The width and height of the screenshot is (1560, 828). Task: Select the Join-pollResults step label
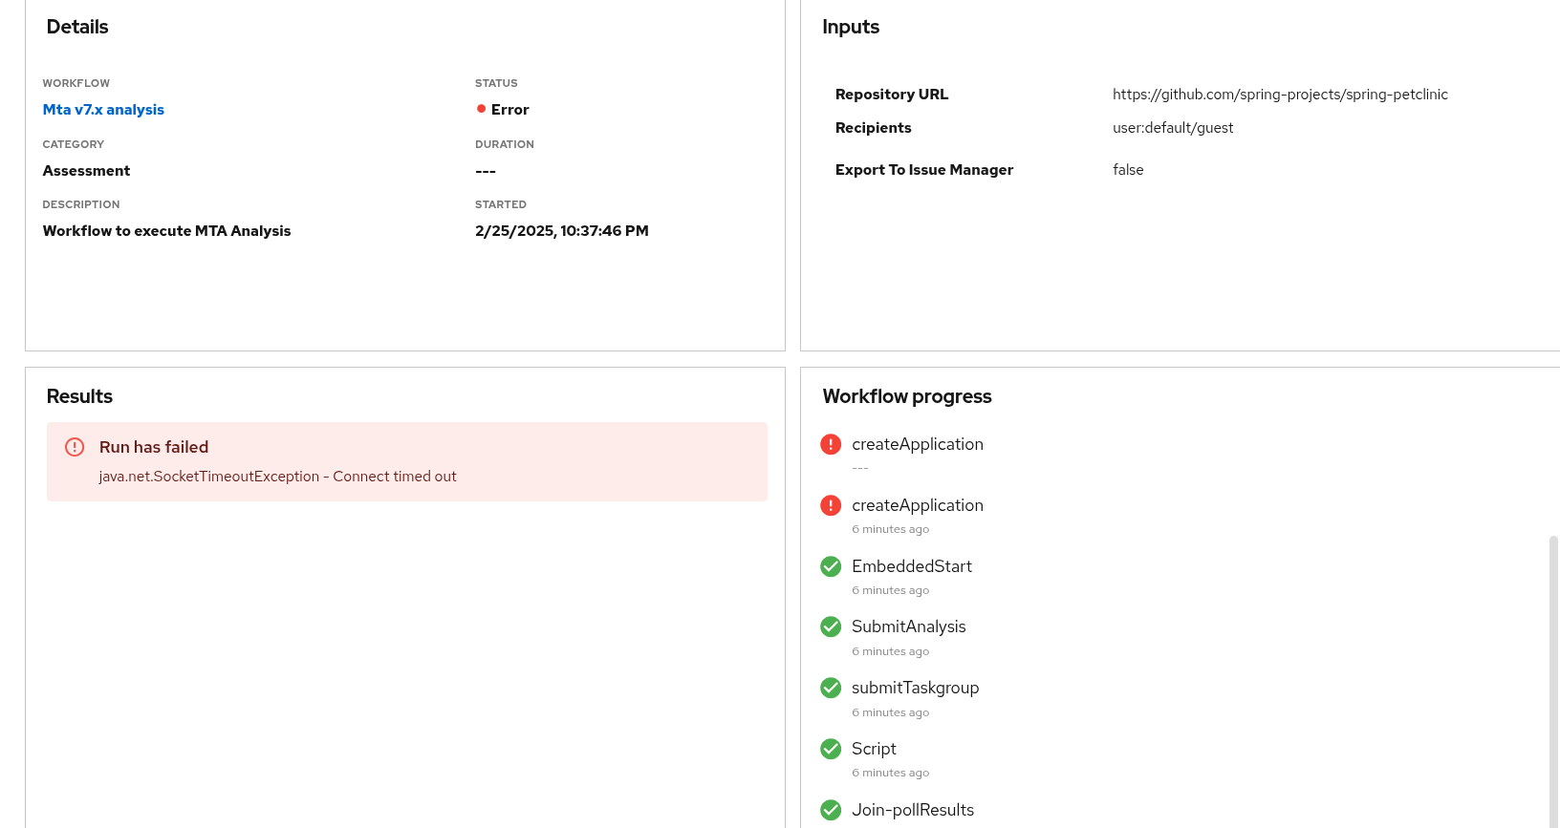(913, 810)
